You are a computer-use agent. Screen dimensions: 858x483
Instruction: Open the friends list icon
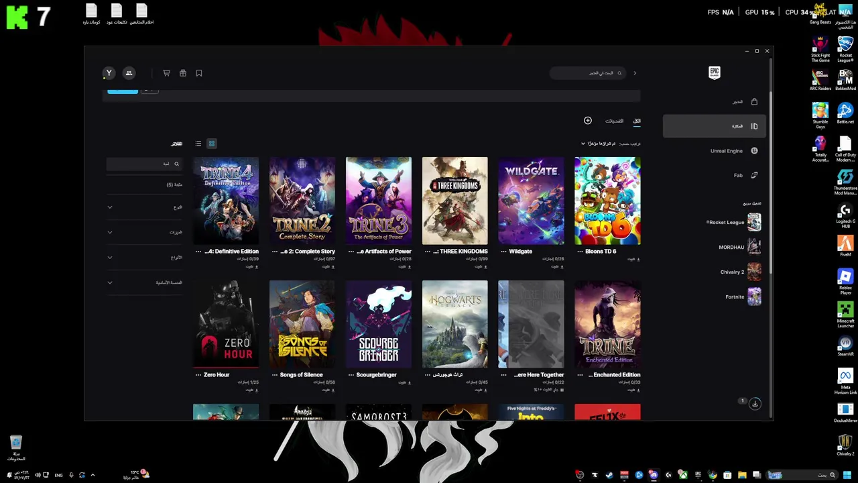(129, 73)
